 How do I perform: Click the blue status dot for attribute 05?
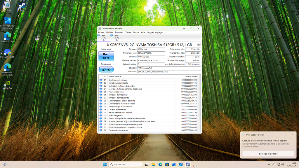point(101,92)
